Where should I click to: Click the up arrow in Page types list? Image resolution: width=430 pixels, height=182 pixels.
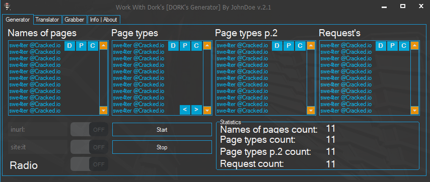[207, 45]
